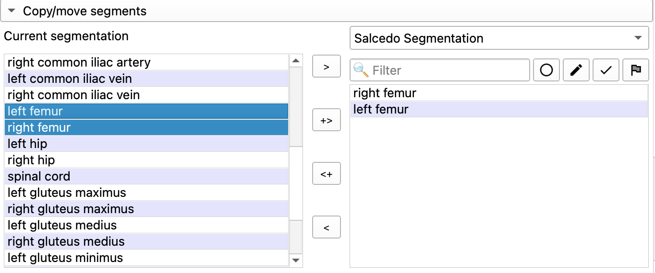Collapse the Copy/move segments section

(12, 11)
